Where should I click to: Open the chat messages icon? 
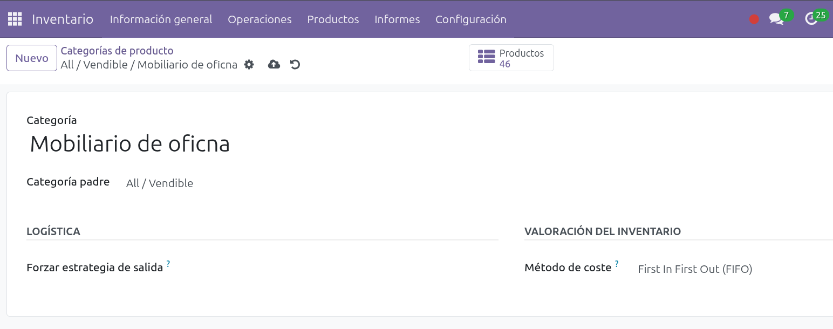(776, 19)
